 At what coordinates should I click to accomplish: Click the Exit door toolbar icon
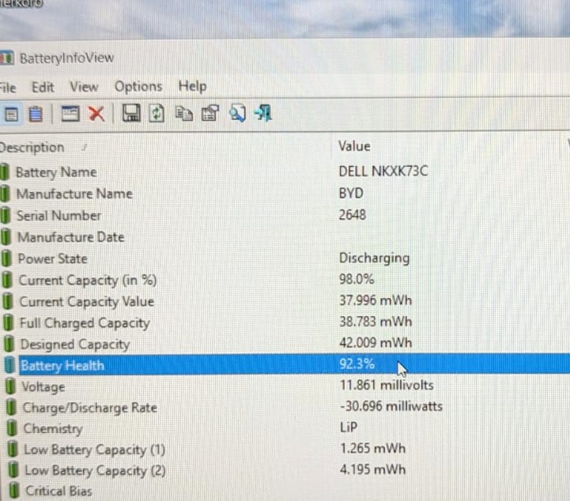click(x=263, y=113)
